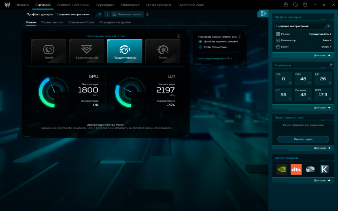
Task: Choose the Продуктивність mode tile
Action: [x=125, y=51]
